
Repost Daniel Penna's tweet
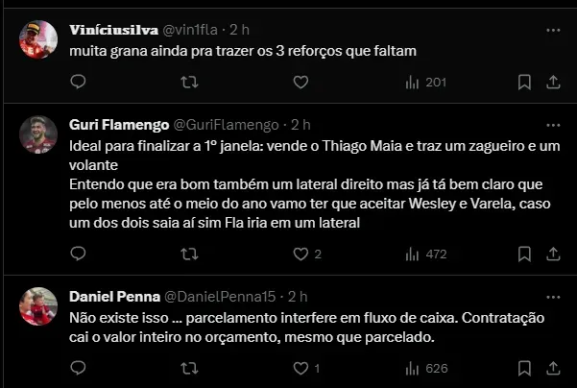190,368
